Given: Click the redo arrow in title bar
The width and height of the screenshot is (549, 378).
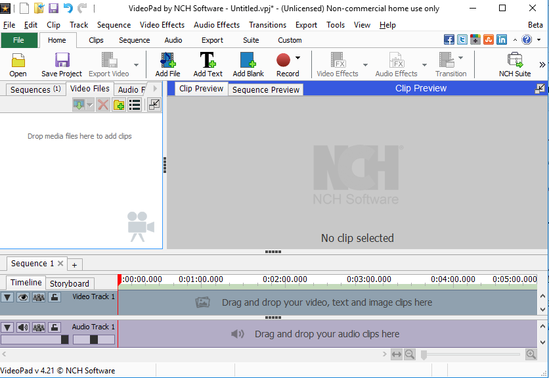Looking at the screenshot, I should (x=82, y=8).
